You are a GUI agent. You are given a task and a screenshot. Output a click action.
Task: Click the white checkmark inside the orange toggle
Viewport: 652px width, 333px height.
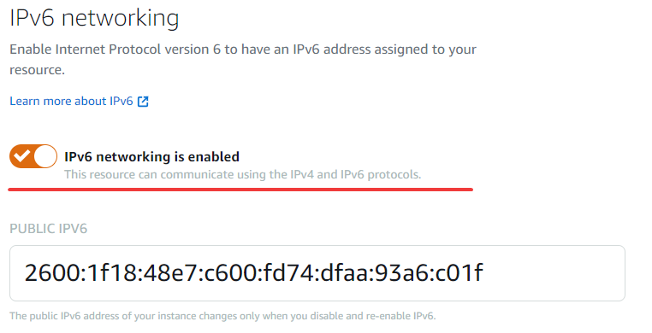click(x=21, y=156)
